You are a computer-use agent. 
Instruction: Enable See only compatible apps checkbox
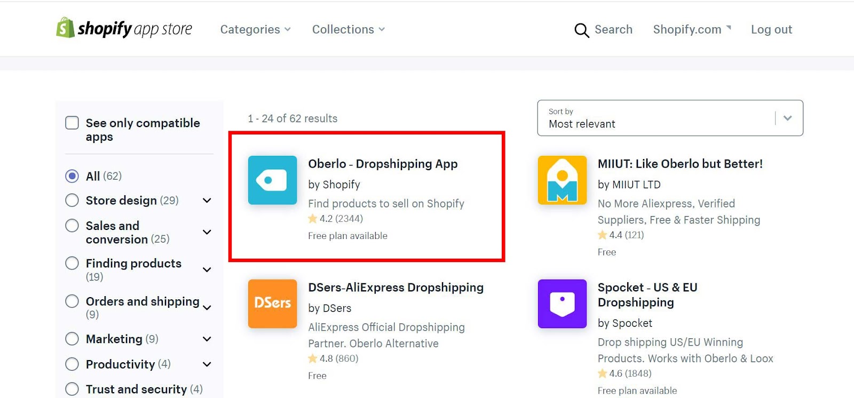(72, 123)
